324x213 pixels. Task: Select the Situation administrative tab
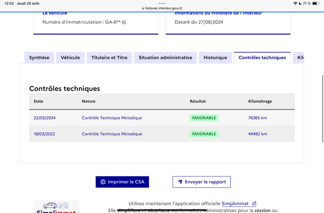pyautogui.click(x=166, y=58)
